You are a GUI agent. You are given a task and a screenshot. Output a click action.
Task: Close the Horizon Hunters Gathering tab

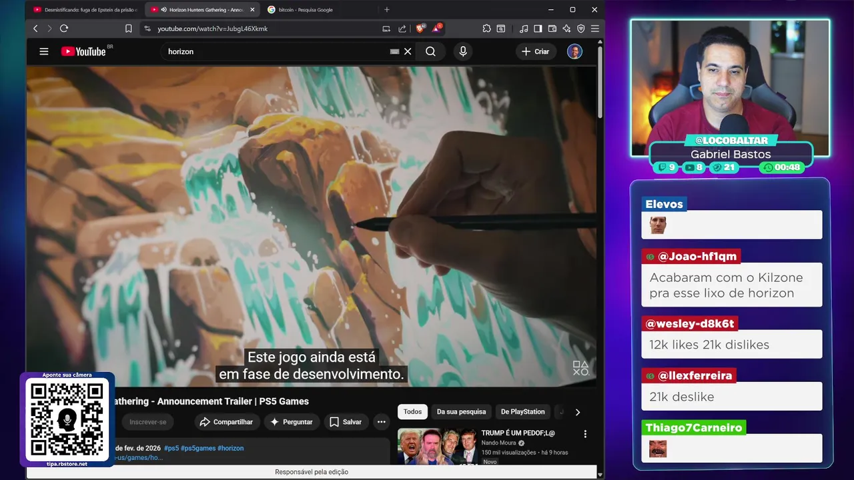pos(252,9)
